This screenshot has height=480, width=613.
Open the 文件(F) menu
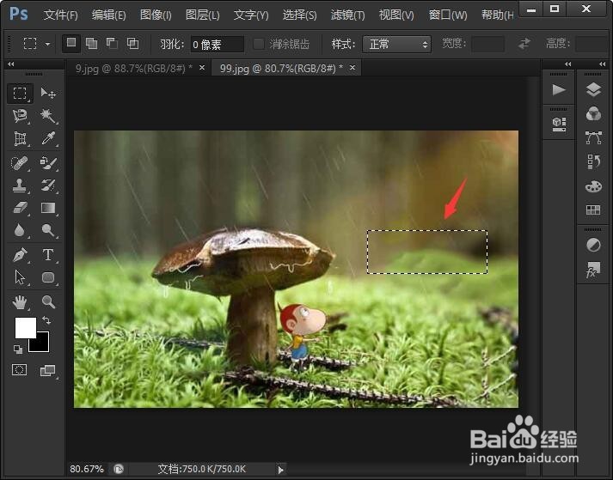pyautogui.click(x=60, y=15)
